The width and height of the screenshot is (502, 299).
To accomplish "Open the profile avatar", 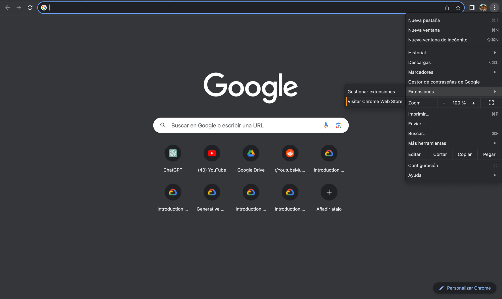I will [x=483, y=8].
